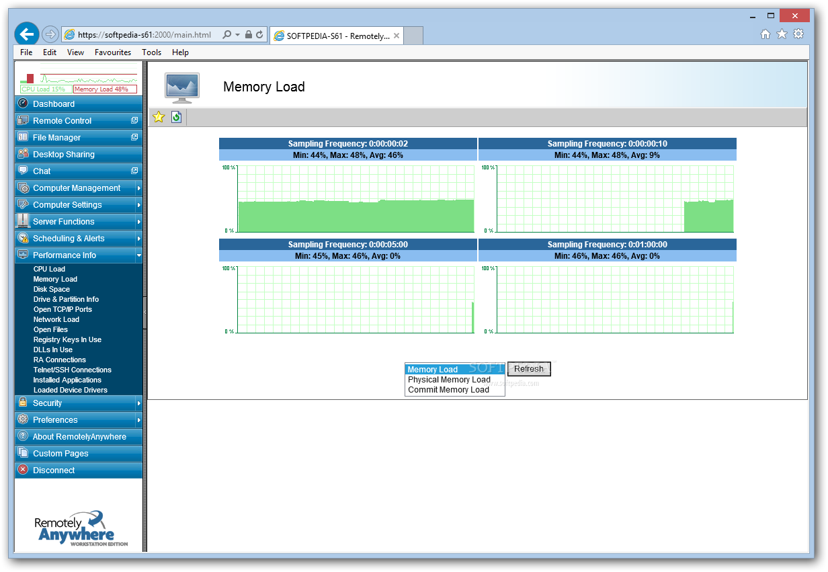Click the yellow star add-to-favorites toolbar icon
Screen dimensions: 828x572
159,117
